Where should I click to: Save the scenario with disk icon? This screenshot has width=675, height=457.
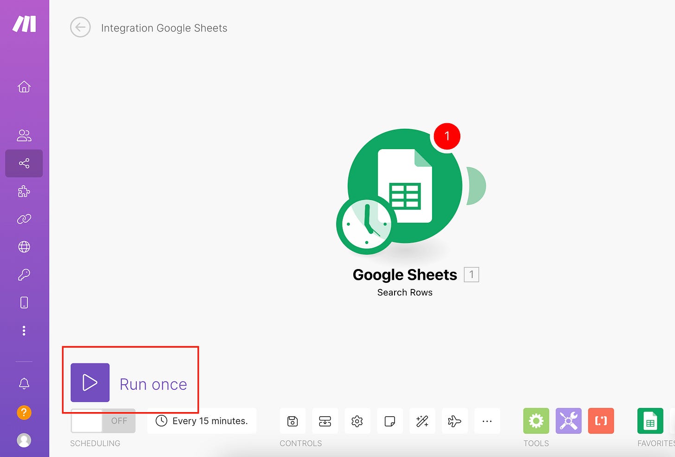point(293,421)
